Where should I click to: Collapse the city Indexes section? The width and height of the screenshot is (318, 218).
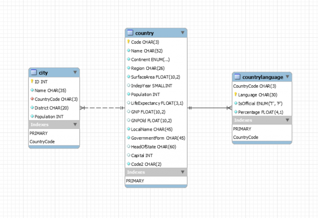coord(75,124)
